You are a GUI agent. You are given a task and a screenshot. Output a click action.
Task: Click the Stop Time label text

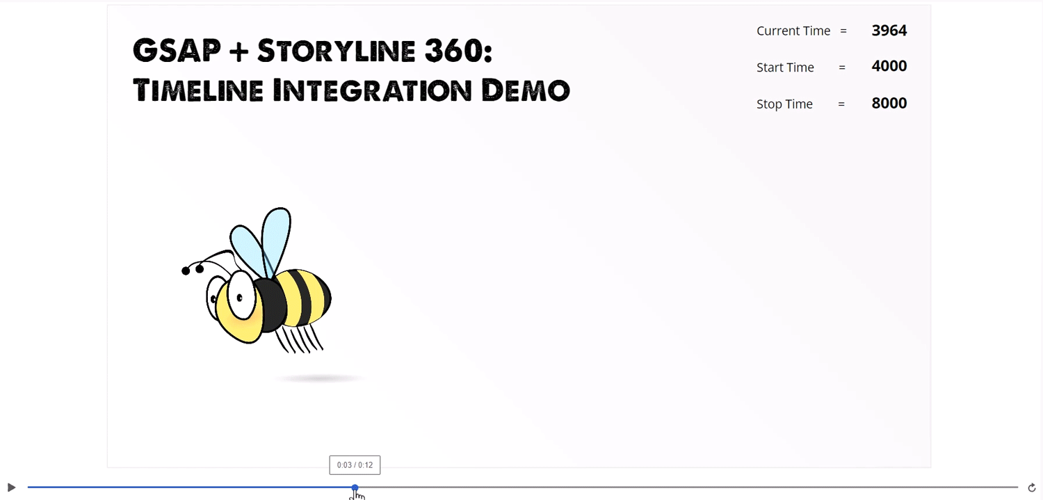click(x=784, y=104)
